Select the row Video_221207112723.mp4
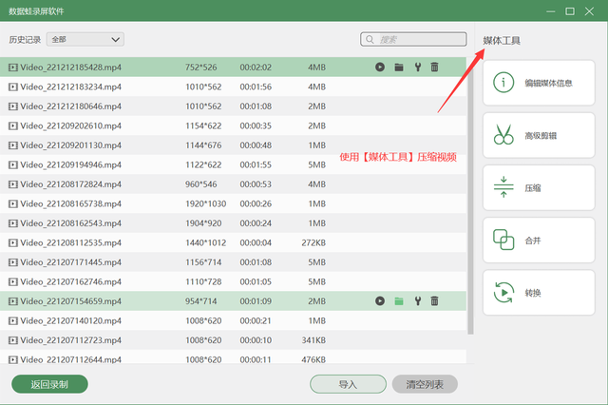The image size is (608, 405). pos(233,340)
